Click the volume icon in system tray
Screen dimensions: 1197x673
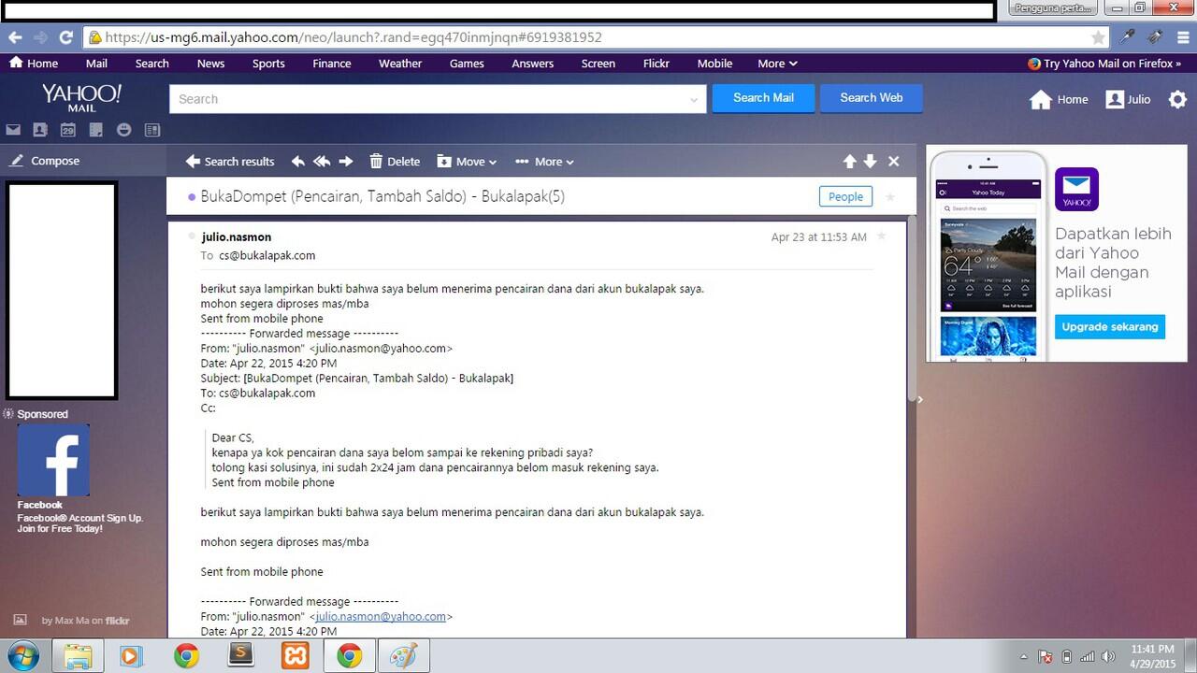tap(1109, 656)
